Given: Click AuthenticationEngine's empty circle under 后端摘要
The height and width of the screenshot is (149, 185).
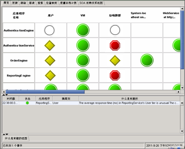Looking at the screenshot, I should [x=115, y=30].
